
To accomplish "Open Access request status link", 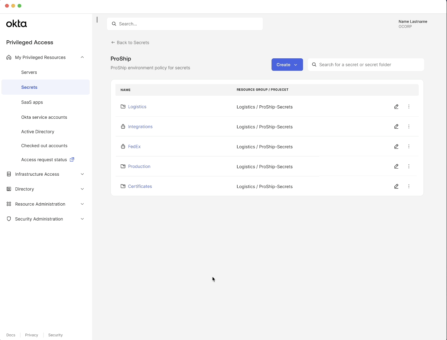I will [x=44, y=160].
